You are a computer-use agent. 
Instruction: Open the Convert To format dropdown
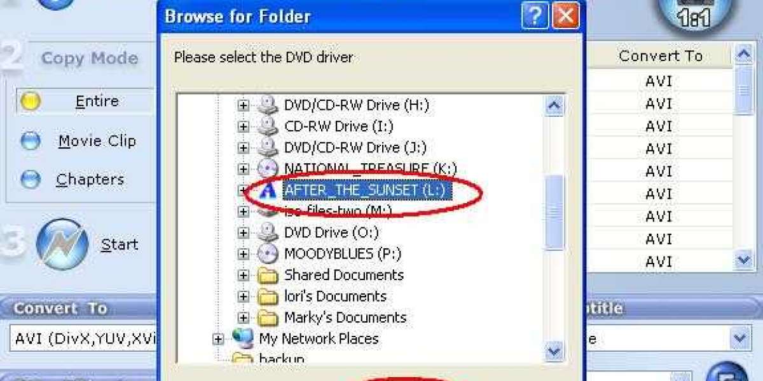[740, 338]
